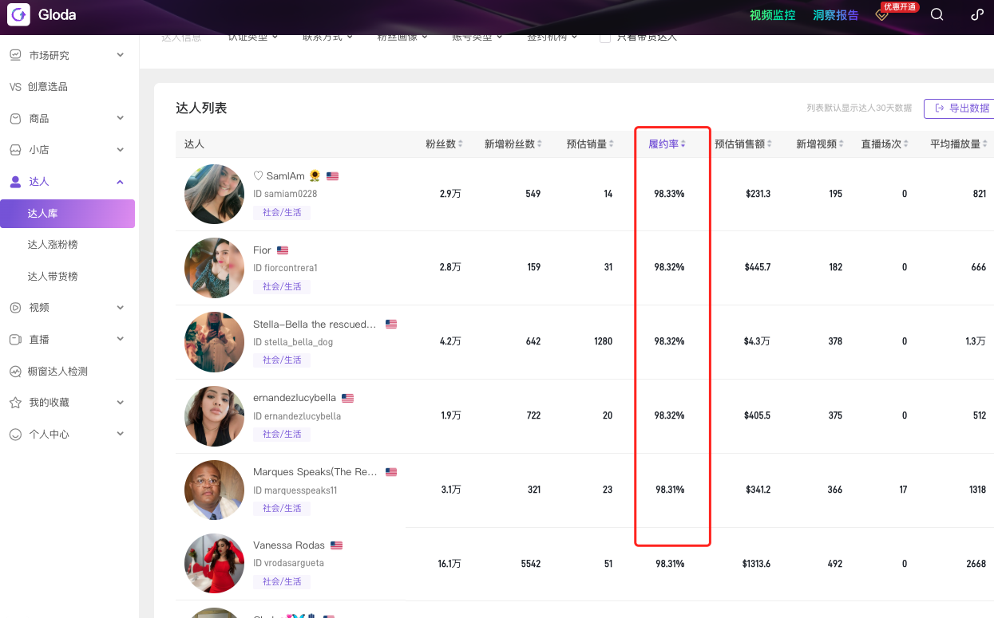Click the 商品 bag icon in sidebar

point(15,118)
